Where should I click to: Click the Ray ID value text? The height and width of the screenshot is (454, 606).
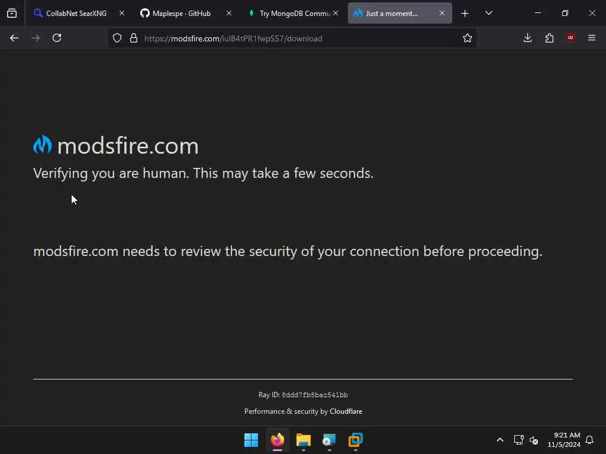(315, 395)
